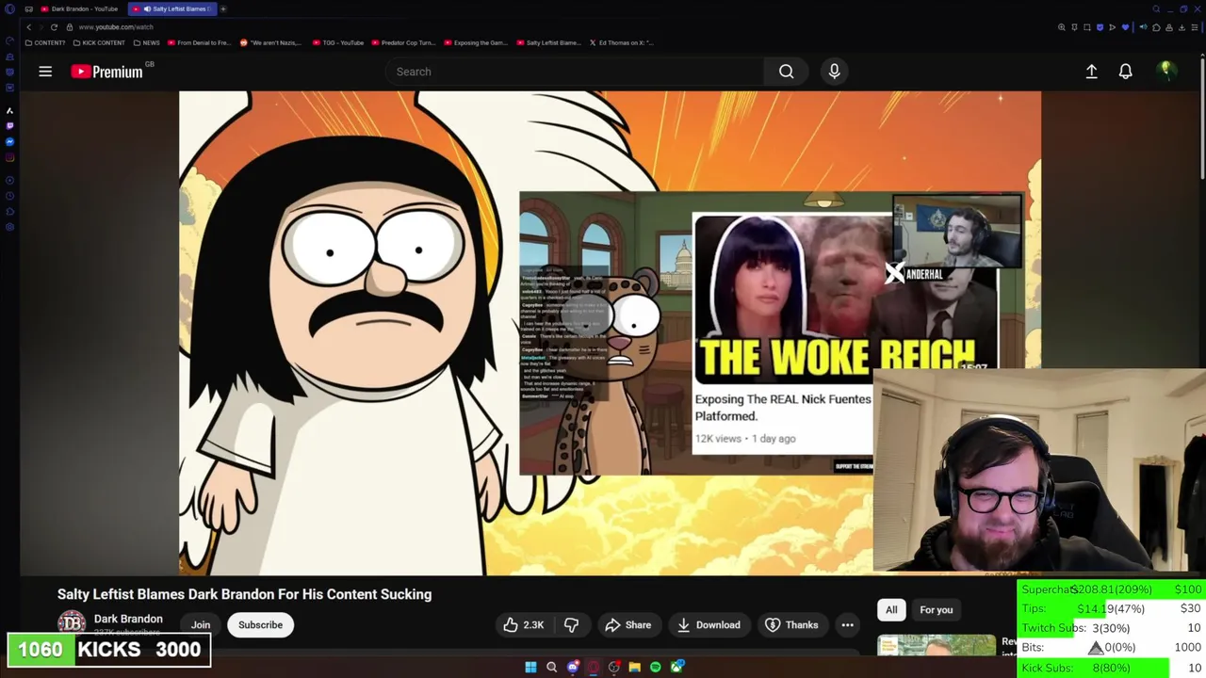Take a snapshot with the capture icon
Screen dimensions: 1206x678
click(x=1087, y=27)
